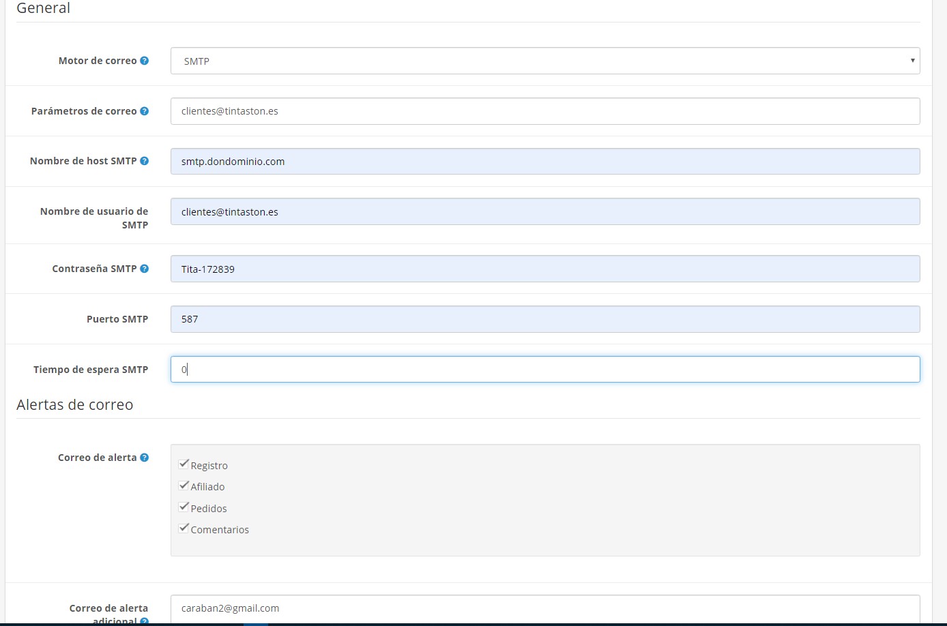Click the Nombre de host SMTP field
Viewport: 947px width, 626px height.
[545, 162]
